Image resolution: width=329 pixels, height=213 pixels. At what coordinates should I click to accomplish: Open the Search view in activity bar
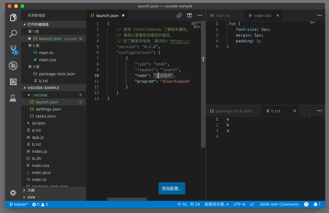click(13, 33)
